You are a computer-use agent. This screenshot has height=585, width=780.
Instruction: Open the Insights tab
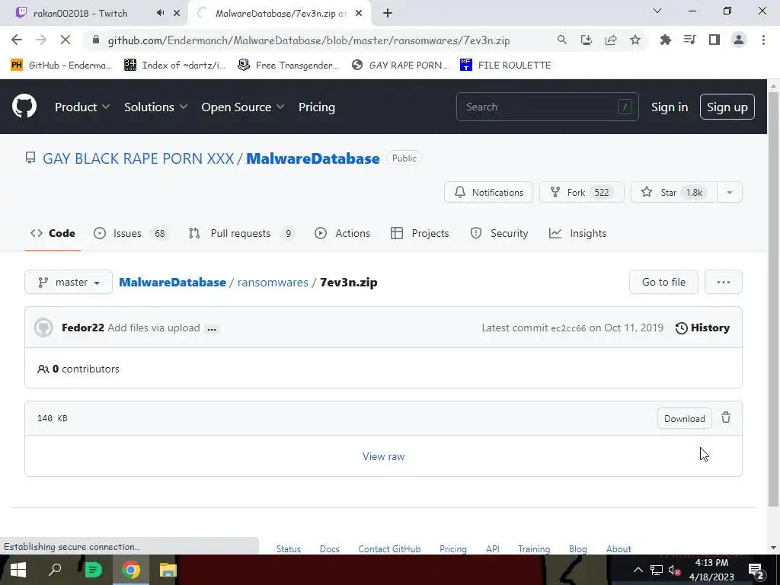(x=577, y=233)
